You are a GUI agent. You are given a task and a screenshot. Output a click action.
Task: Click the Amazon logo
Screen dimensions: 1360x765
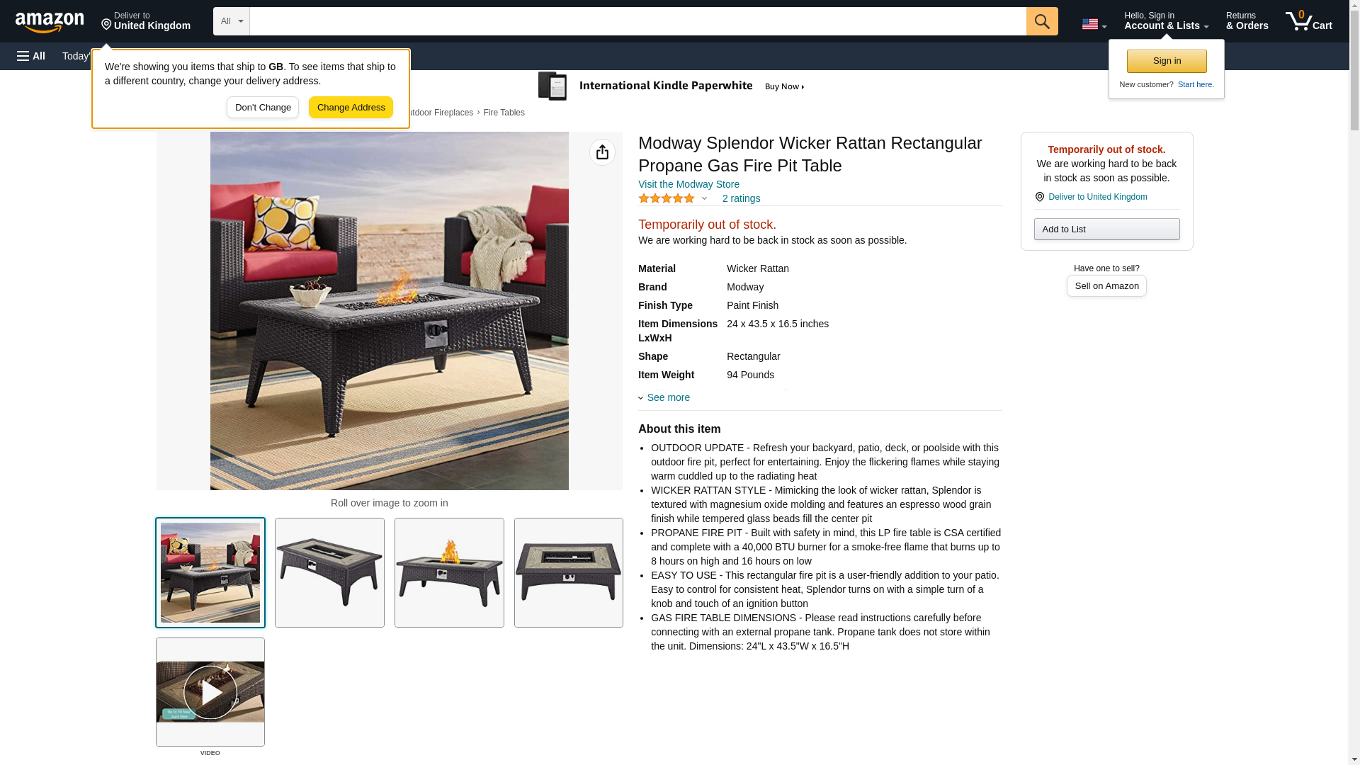[50, 22]
